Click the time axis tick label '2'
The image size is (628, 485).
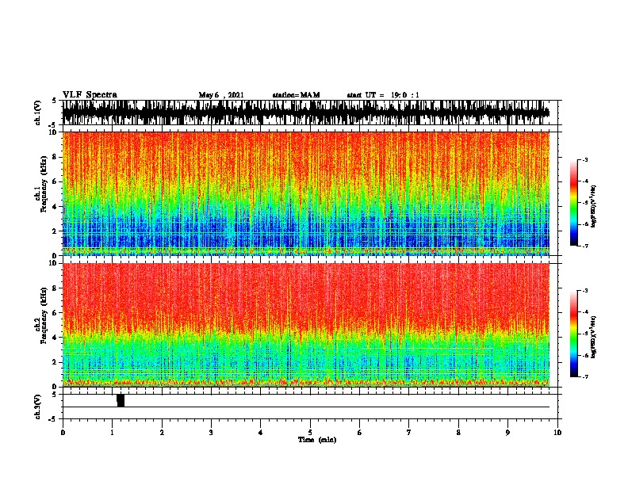pyautogui.click(x=162, y=433)
